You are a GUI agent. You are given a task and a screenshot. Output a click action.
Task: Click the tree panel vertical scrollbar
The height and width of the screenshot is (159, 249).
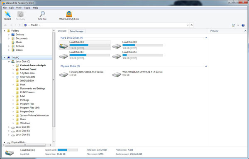tap(54, 79)
